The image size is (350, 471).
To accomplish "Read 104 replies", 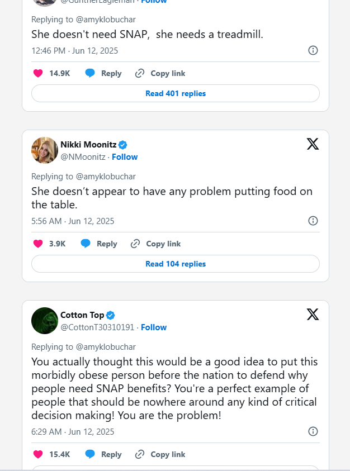I will [x=176, y=264].
